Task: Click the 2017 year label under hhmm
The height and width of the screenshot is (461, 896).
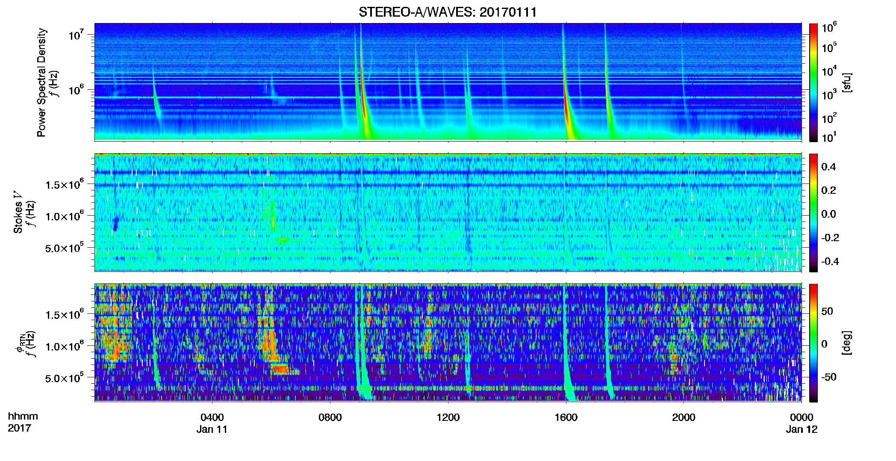Action: 19,428
